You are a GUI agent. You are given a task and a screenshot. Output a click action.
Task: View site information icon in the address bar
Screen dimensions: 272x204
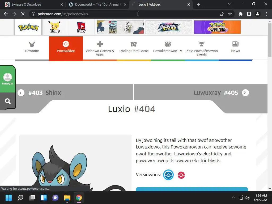click(x=33, y=14)
